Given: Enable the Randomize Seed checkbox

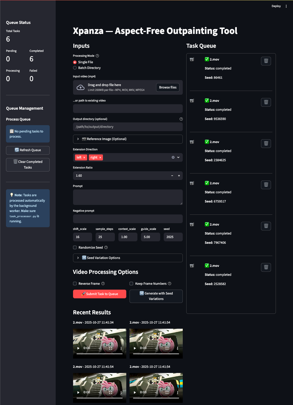Looking at the screenshot, I should [75, 248].
